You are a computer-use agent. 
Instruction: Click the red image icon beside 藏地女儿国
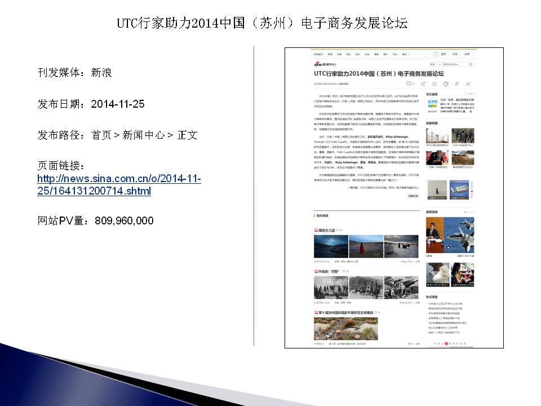coord(316,230)
